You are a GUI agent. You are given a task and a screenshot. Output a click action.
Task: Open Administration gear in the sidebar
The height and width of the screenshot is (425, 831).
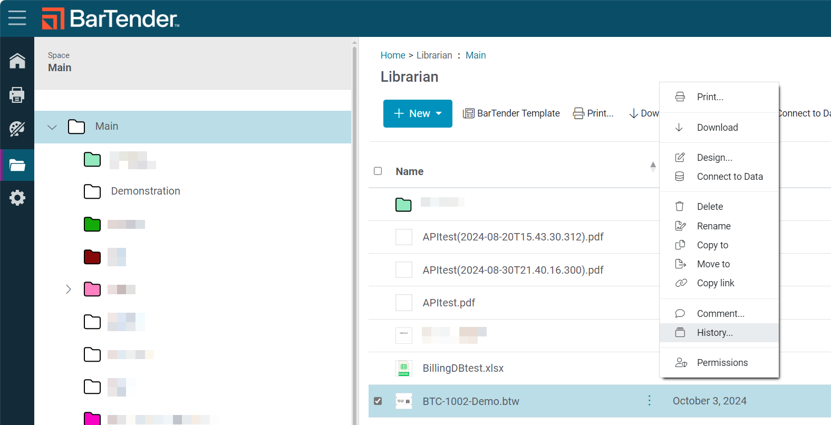point(17,198)
